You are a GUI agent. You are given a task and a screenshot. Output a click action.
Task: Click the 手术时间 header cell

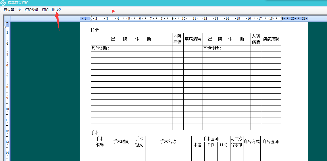click(x=121, y=142)
